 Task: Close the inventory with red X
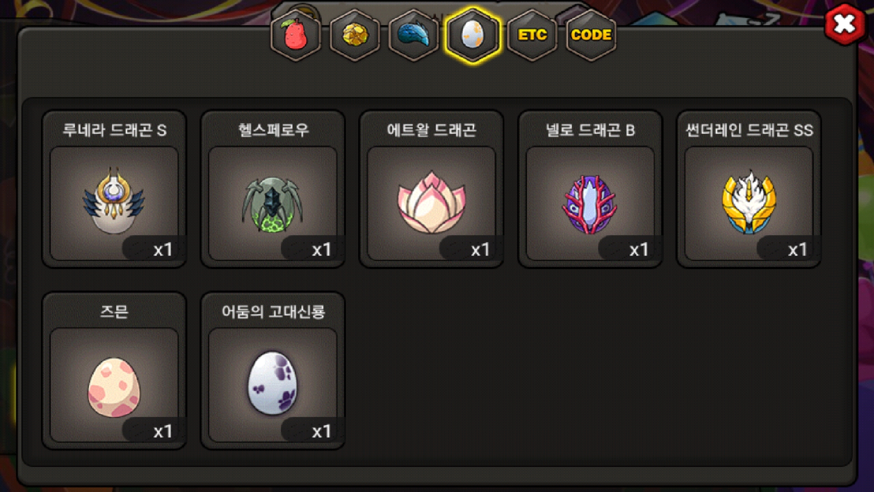click(x=845, y=24)
